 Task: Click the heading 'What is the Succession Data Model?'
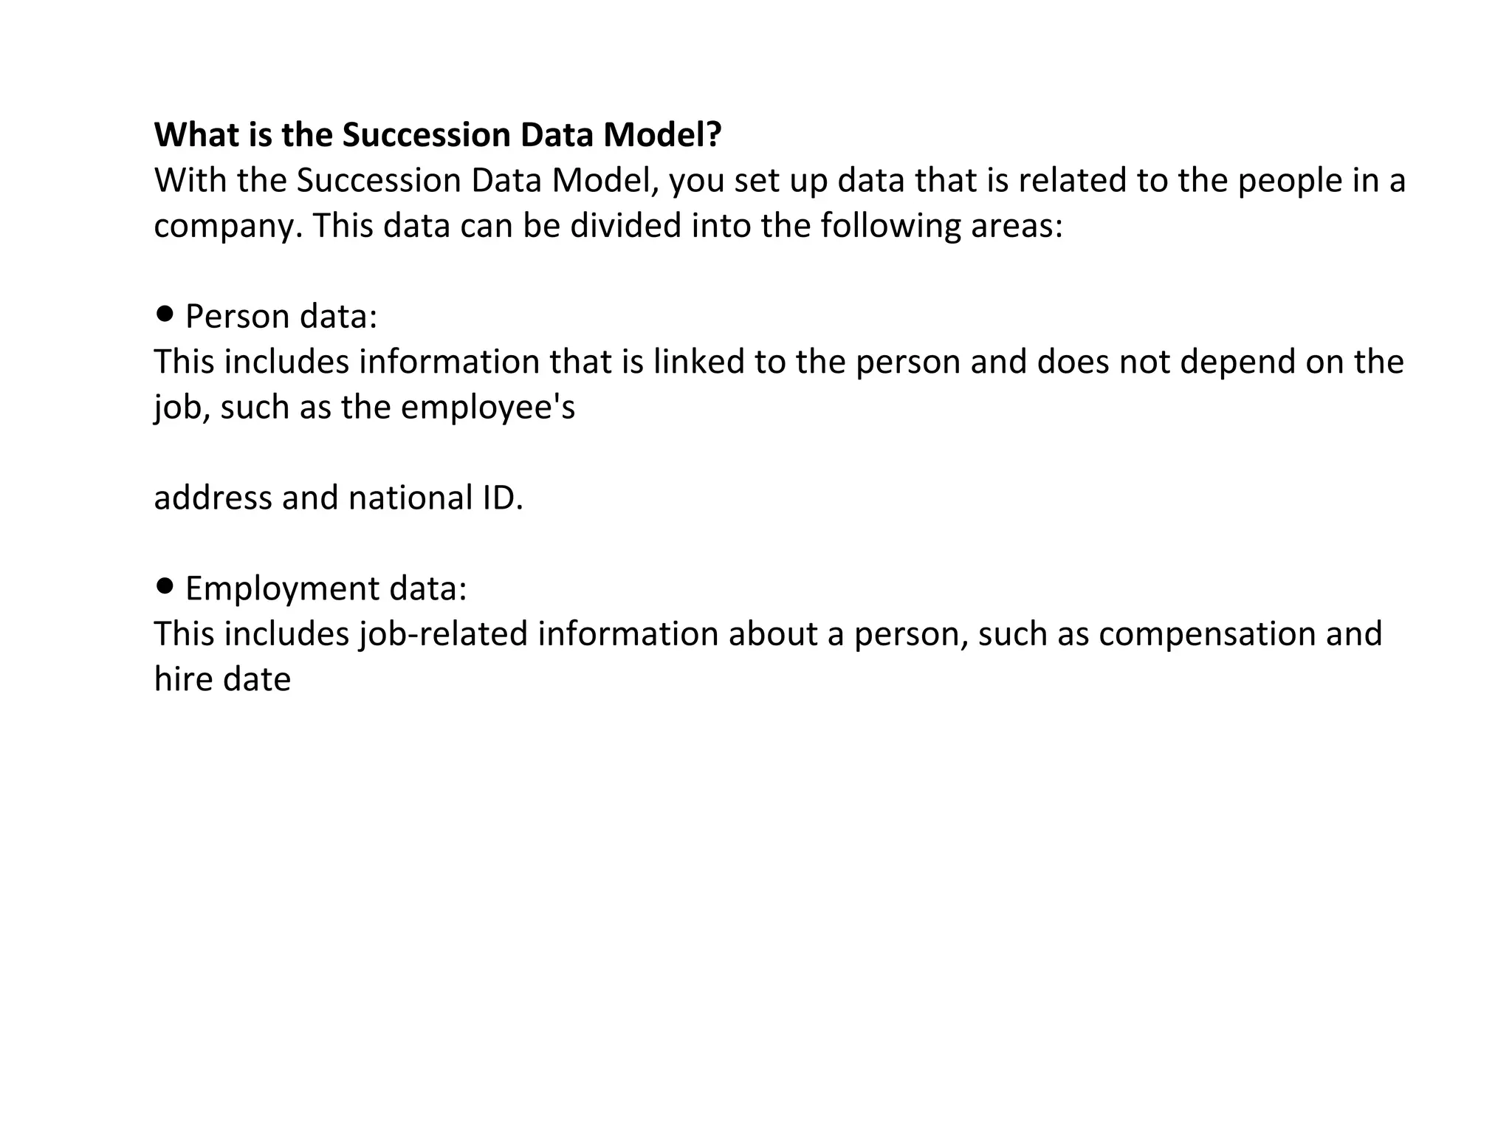point(437,135)
